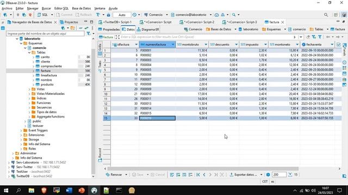This screenshot has height=195, width=348.
Task: Go to next row arrow
Action: click(x=210, y=174)
